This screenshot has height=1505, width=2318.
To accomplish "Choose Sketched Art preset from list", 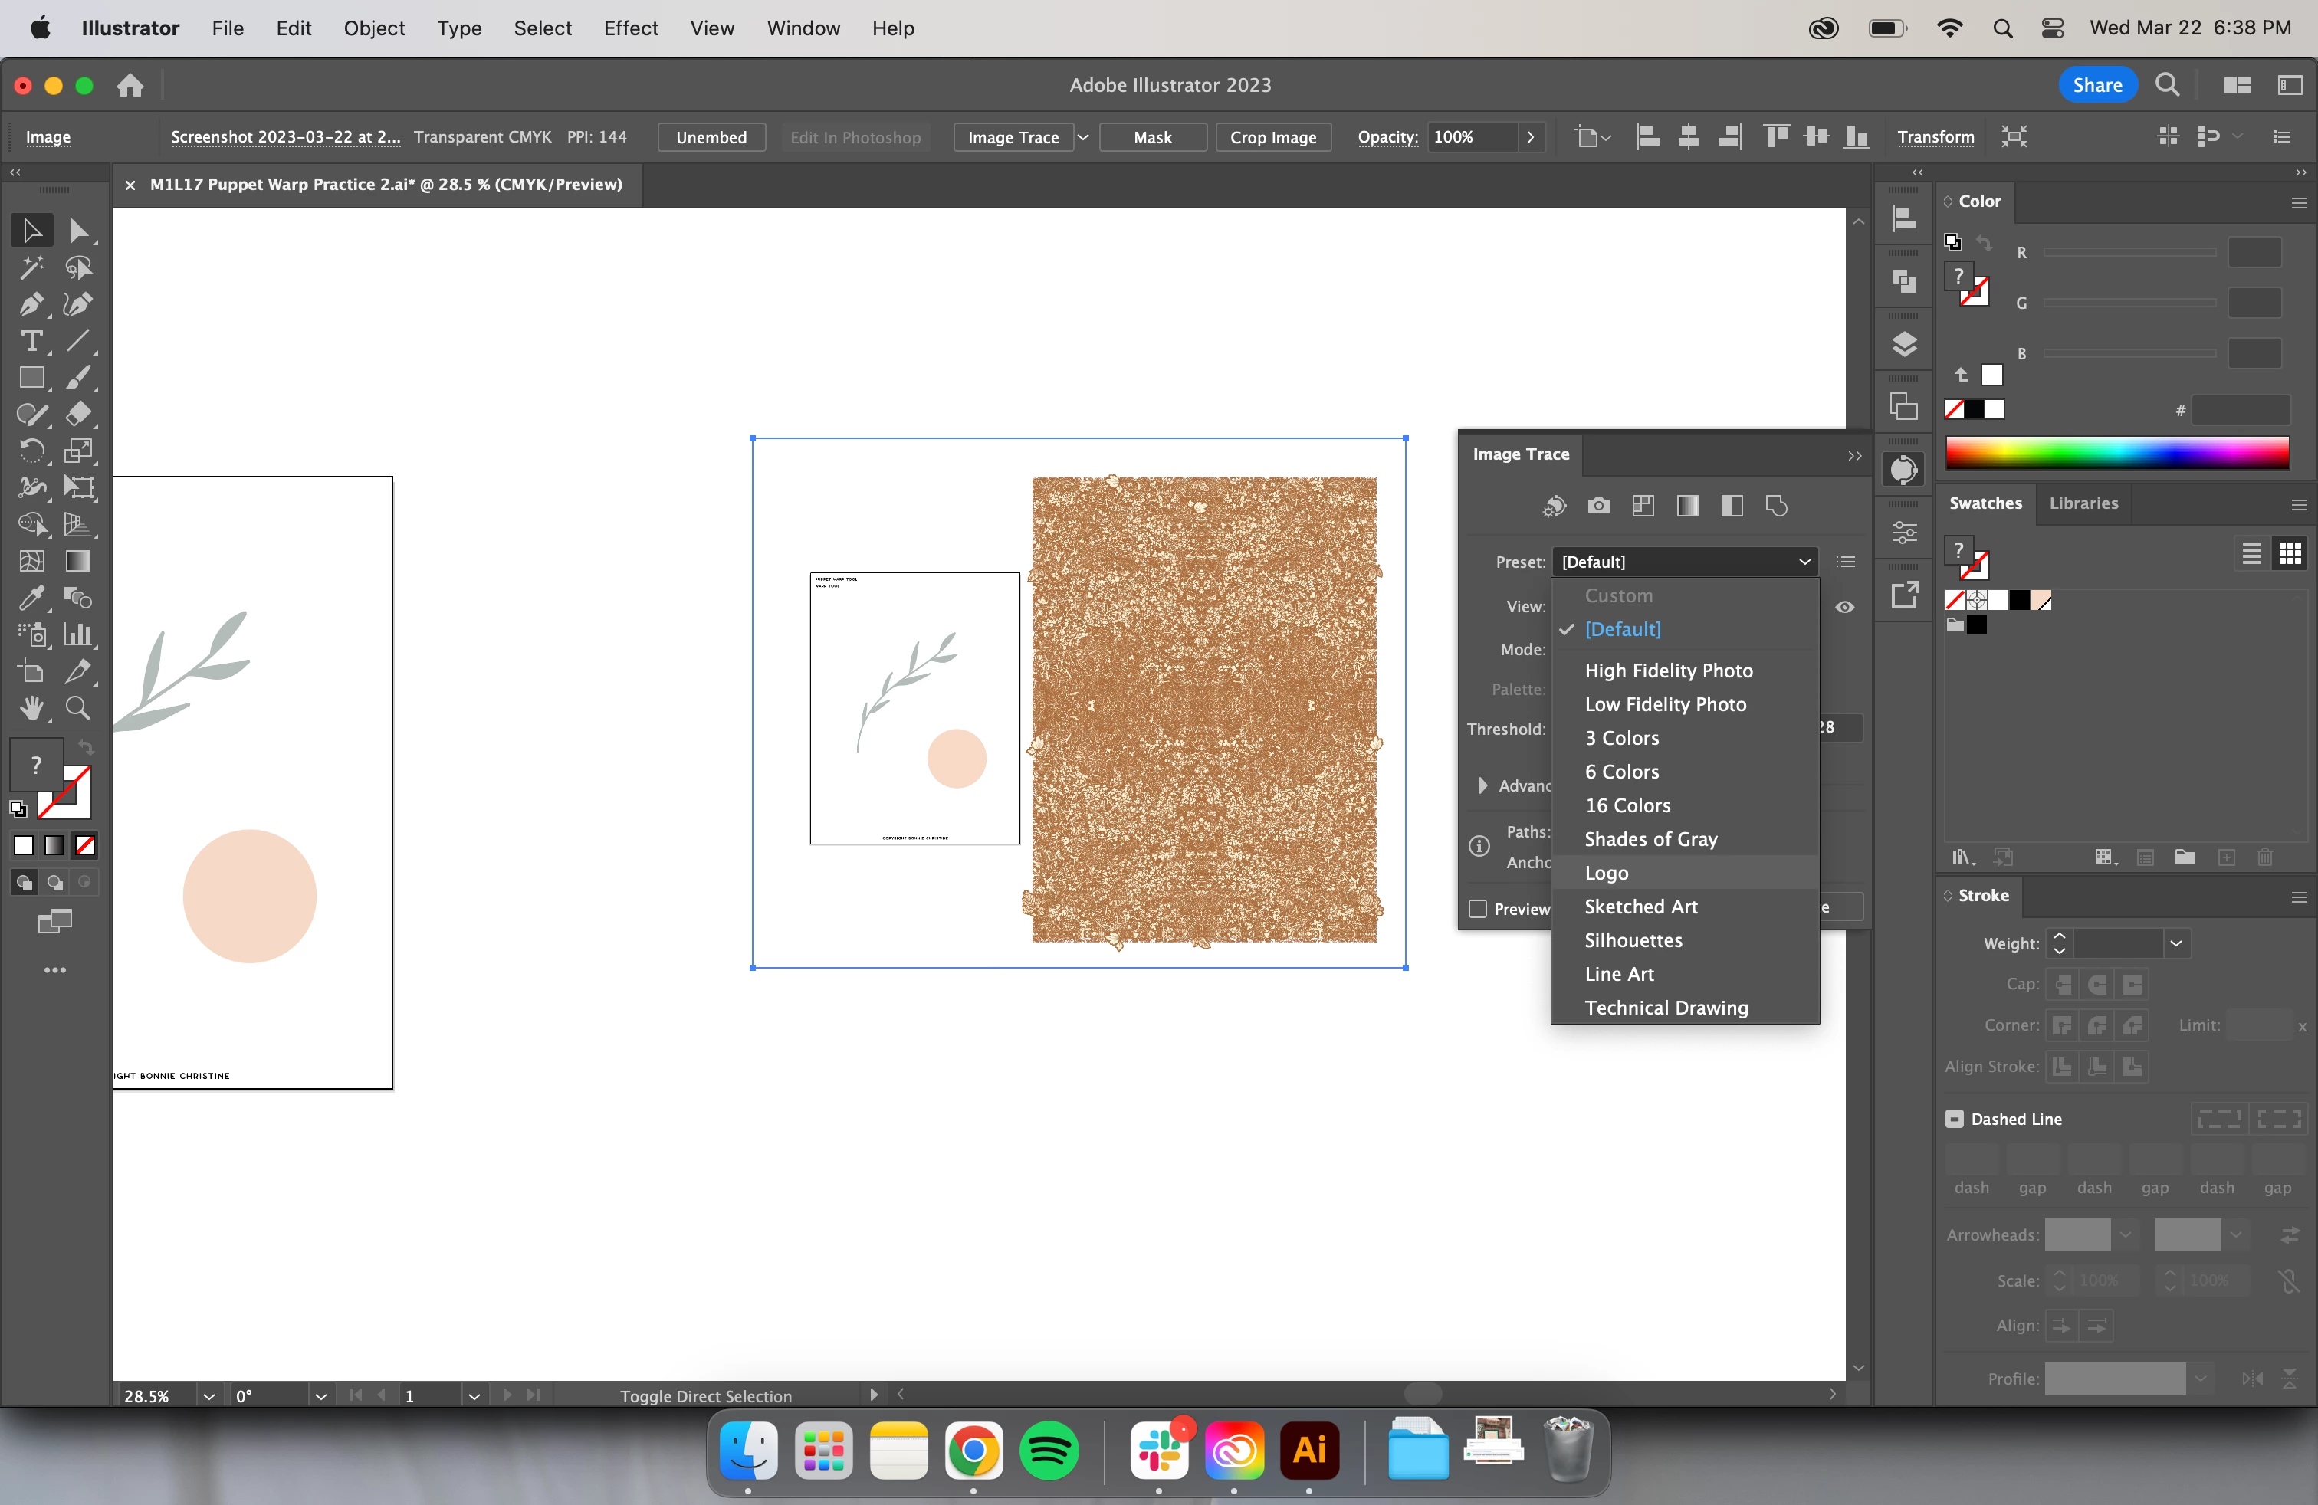I will pyautogui.click(x=1640, y=907).
